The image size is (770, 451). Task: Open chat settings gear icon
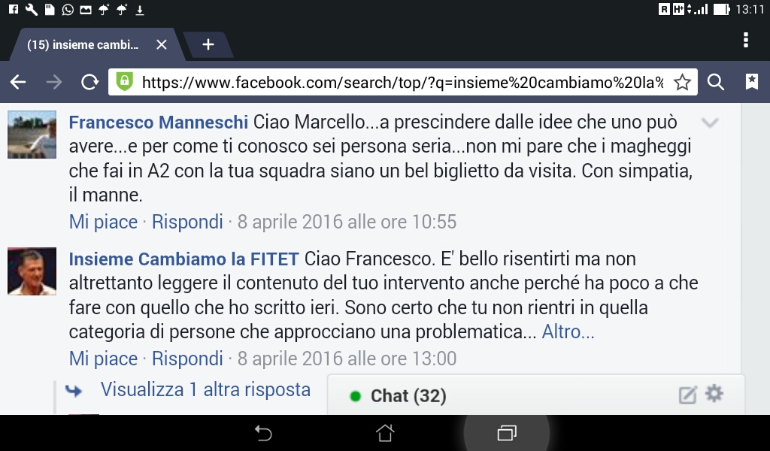(714, 394)
